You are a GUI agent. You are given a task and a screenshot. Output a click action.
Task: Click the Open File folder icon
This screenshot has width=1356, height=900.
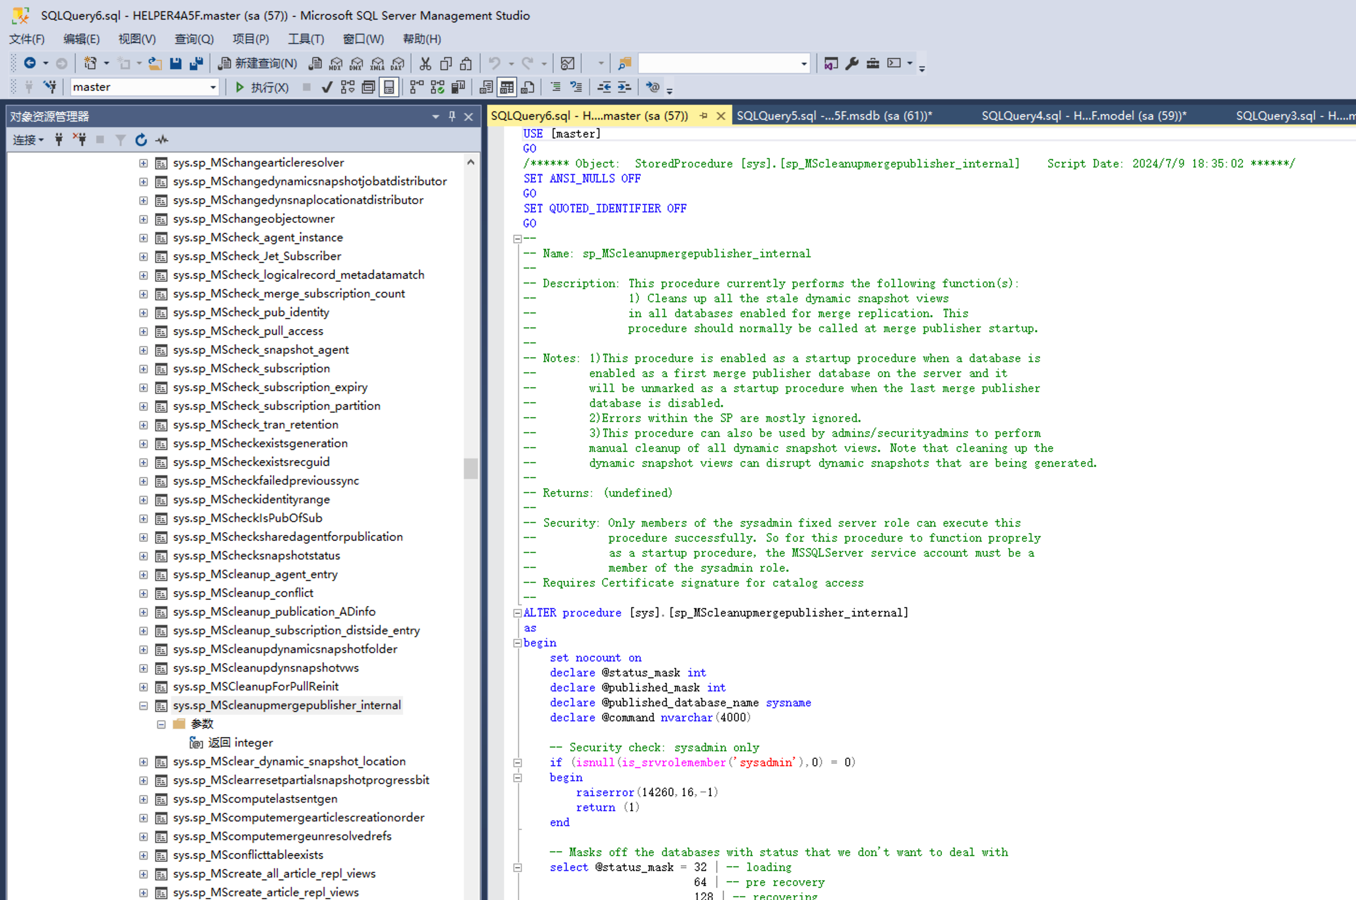click(x=155, y=63)
